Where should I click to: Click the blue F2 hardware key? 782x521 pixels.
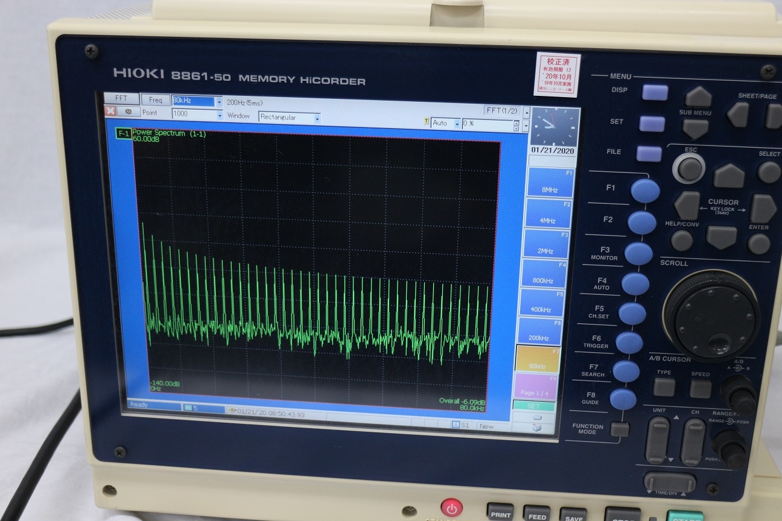pyautogui.click(x=642, y=223)
